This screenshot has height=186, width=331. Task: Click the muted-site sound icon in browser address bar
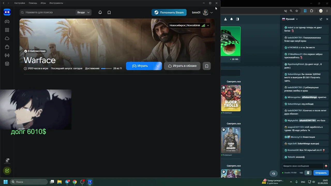click(286, 11)
